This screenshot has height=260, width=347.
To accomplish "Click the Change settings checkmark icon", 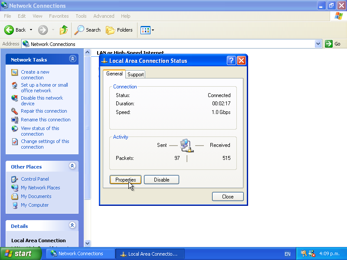I will pyautogui.click(x=15, y=142).
